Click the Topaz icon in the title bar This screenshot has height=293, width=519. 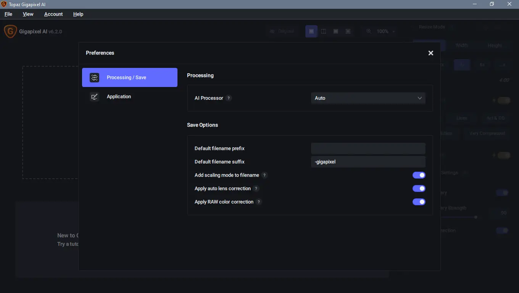click(x=4, y=4)
